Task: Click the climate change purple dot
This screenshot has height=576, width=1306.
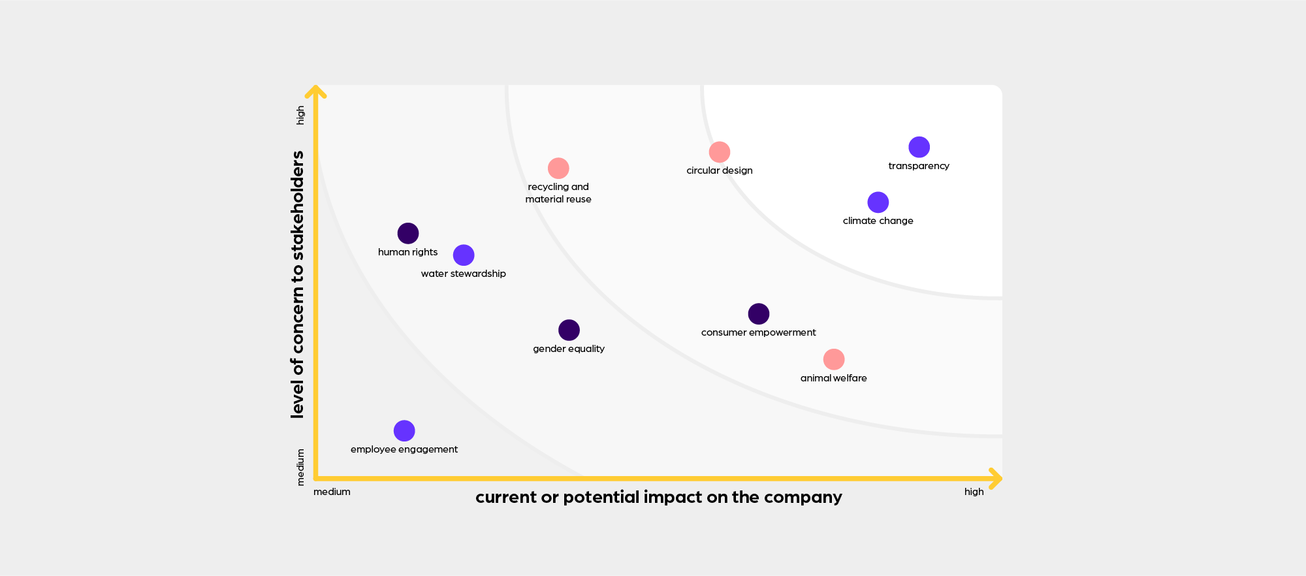Action: 878,202
